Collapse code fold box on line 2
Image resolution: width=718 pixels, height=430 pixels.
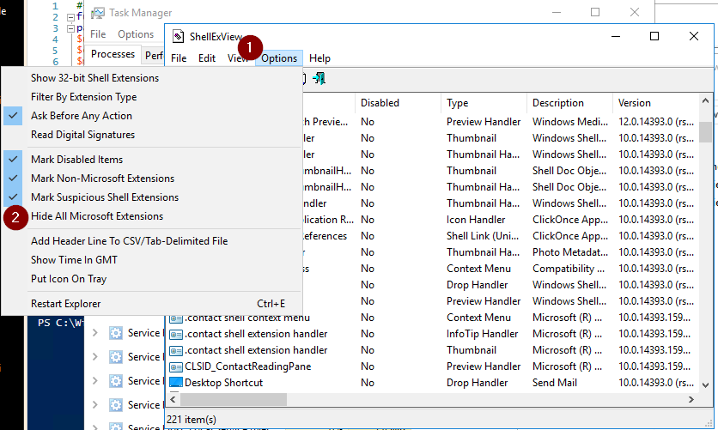click(x=70, y=18)
